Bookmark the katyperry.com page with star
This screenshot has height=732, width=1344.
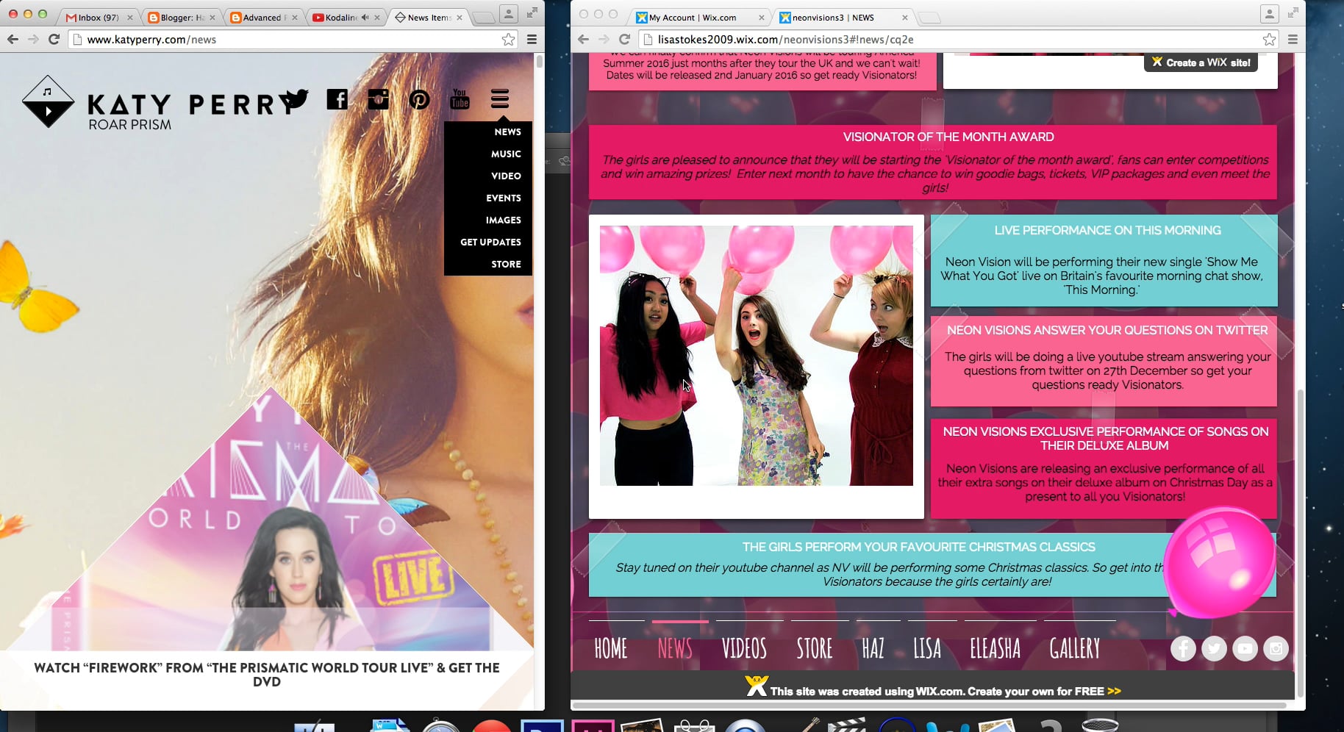(508, 40)
